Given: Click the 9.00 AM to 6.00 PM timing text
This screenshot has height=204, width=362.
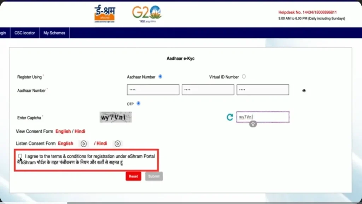Looking at the screenshot, I should (312, 18).
